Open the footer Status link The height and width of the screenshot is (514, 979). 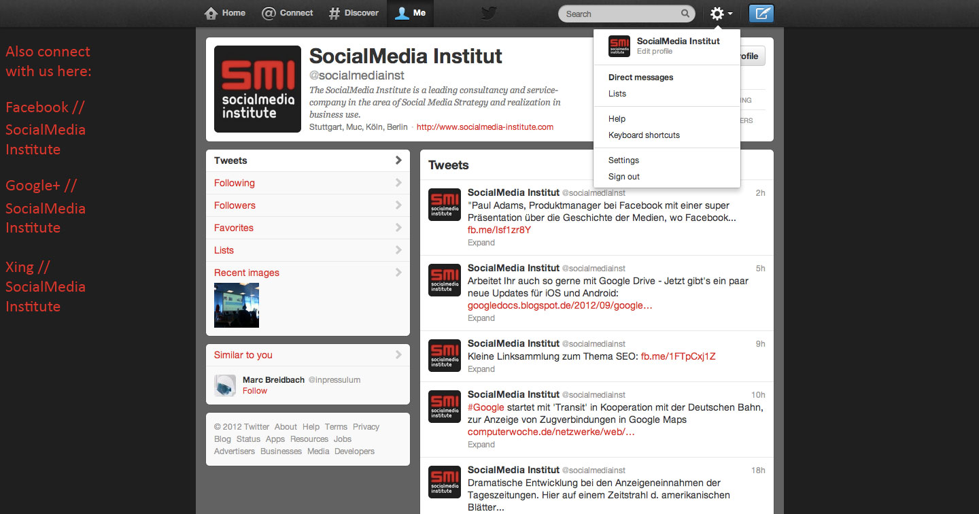pos(248,439)
